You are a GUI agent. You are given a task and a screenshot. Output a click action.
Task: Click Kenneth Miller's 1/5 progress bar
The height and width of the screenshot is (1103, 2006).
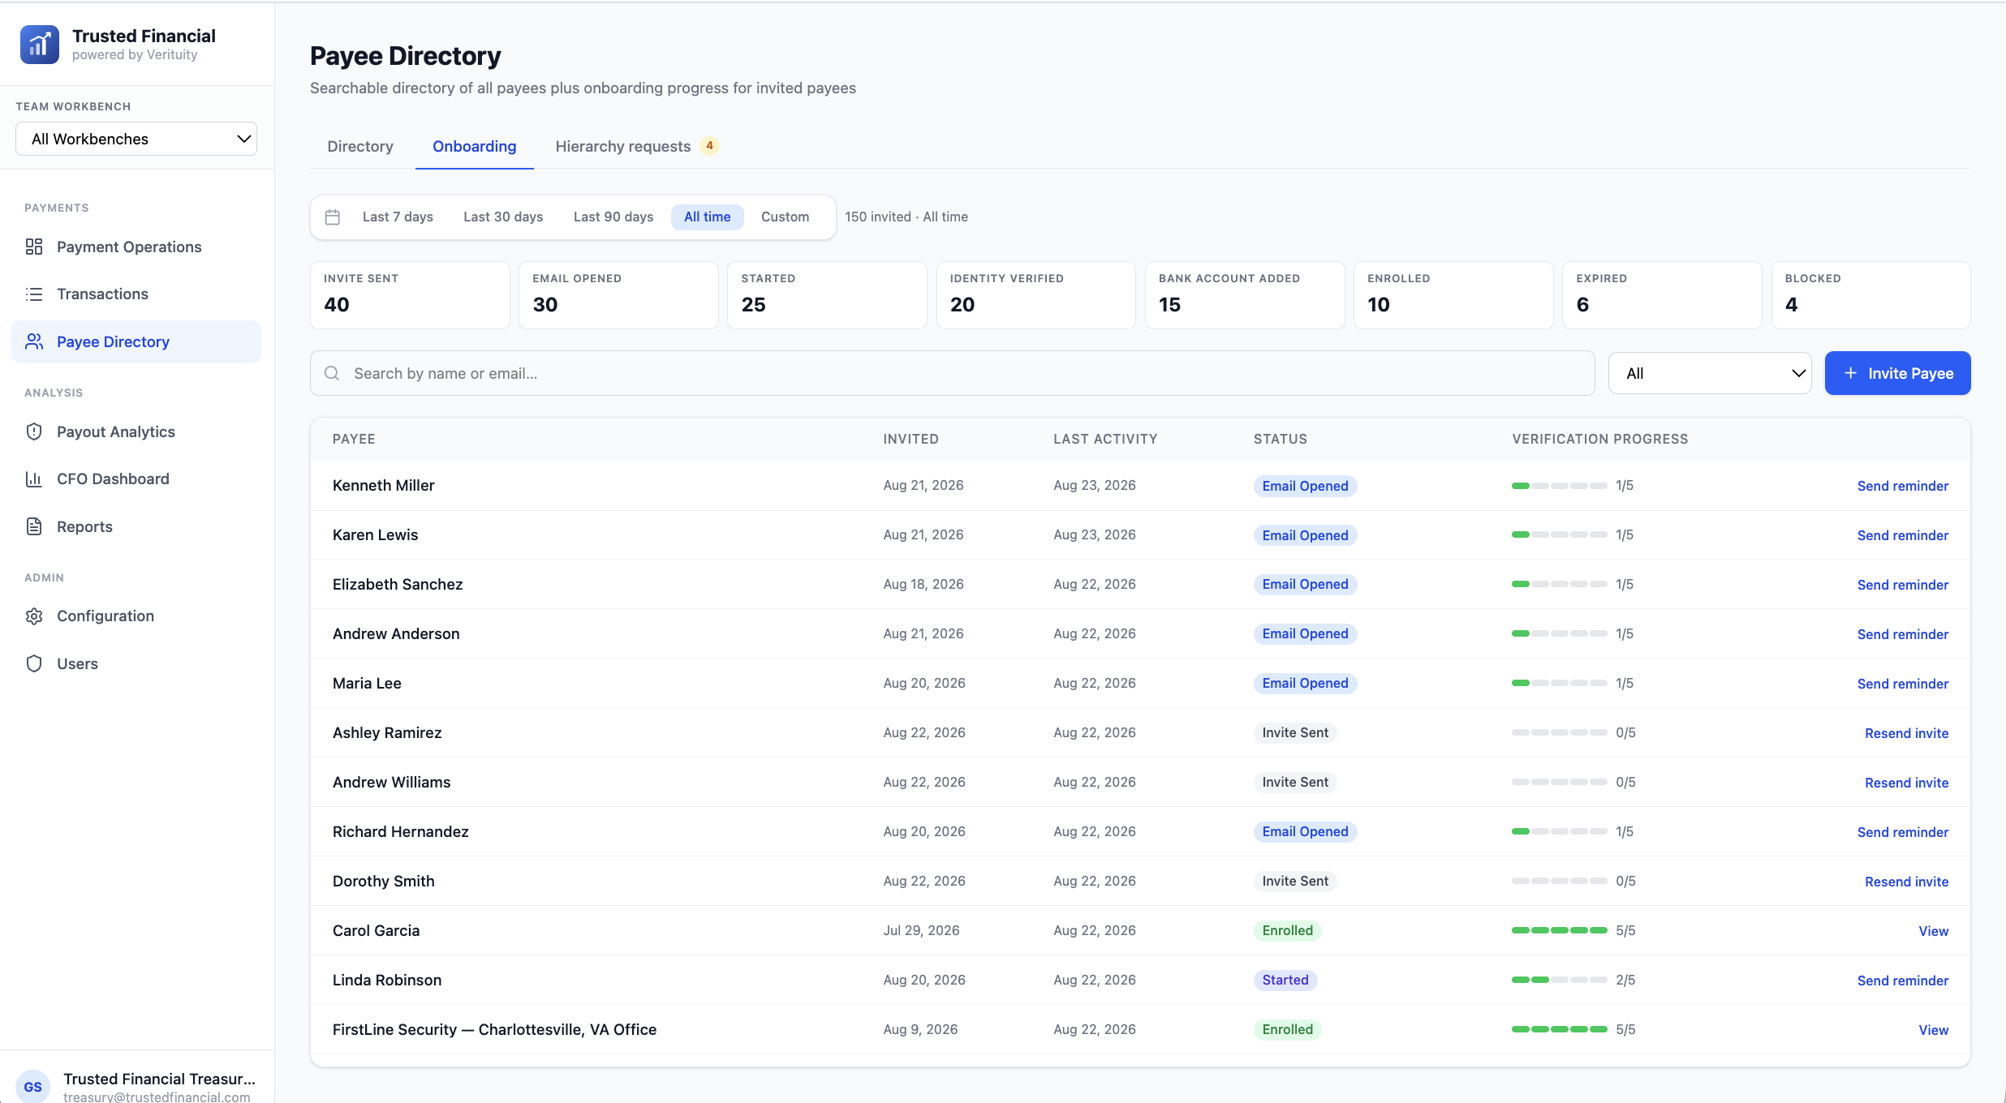[1559, 485]
